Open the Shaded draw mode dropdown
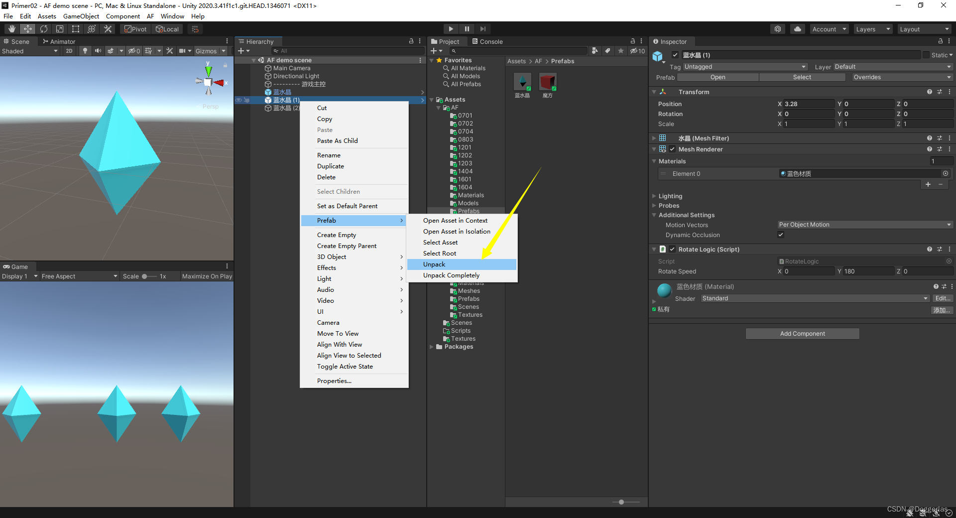 point(30,51)
